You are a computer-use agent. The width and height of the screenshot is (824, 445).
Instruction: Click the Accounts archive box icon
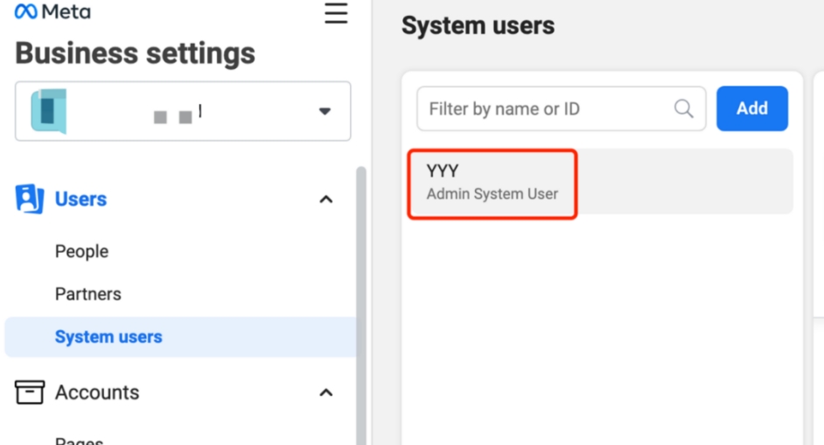click(x=30, y=392)
